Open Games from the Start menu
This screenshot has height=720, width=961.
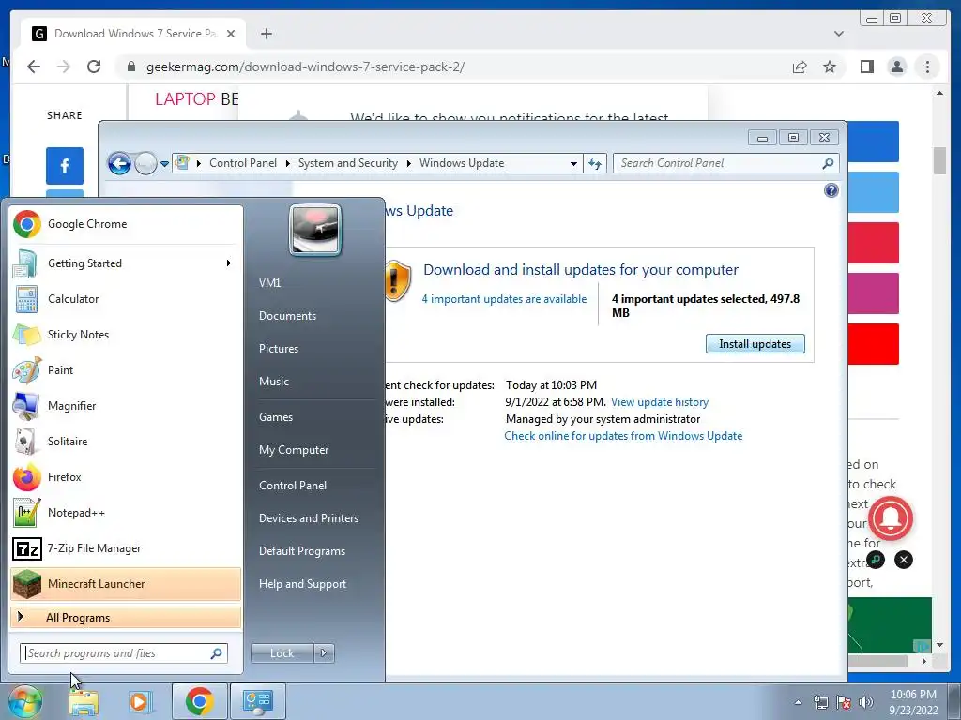click(276, 417)
